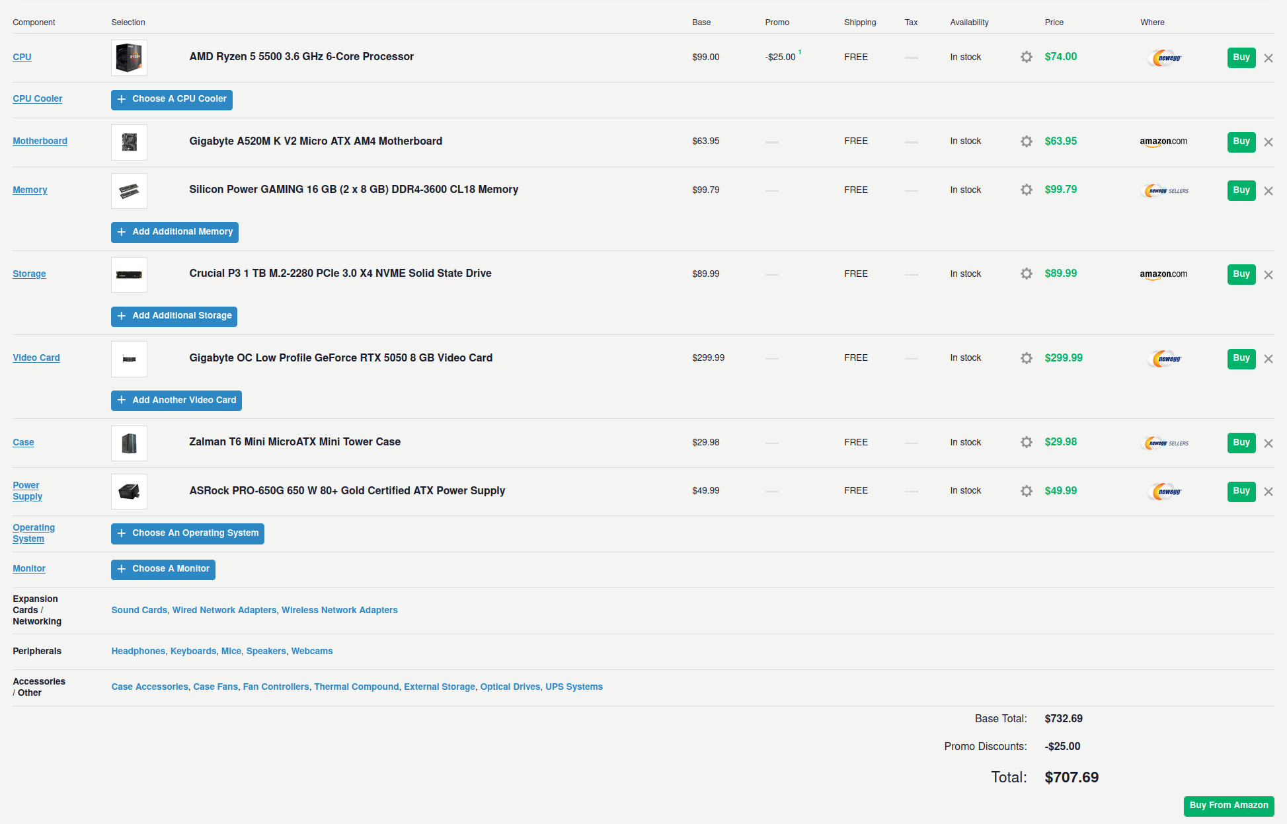Open the Zalman T6 case thumbnail
Screen dimensions: 1287x824
[x=129, y=443]
